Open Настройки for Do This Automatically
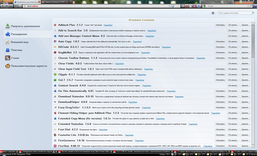The width and height of the screenshot is (257, 156). pyautogui.click(x=220, y=91)
